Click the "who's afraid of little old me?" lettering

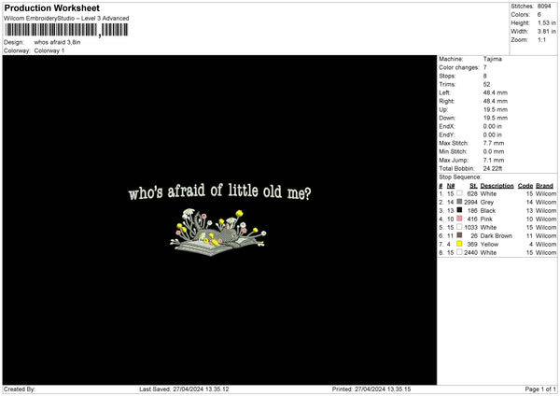coord(219,191)
